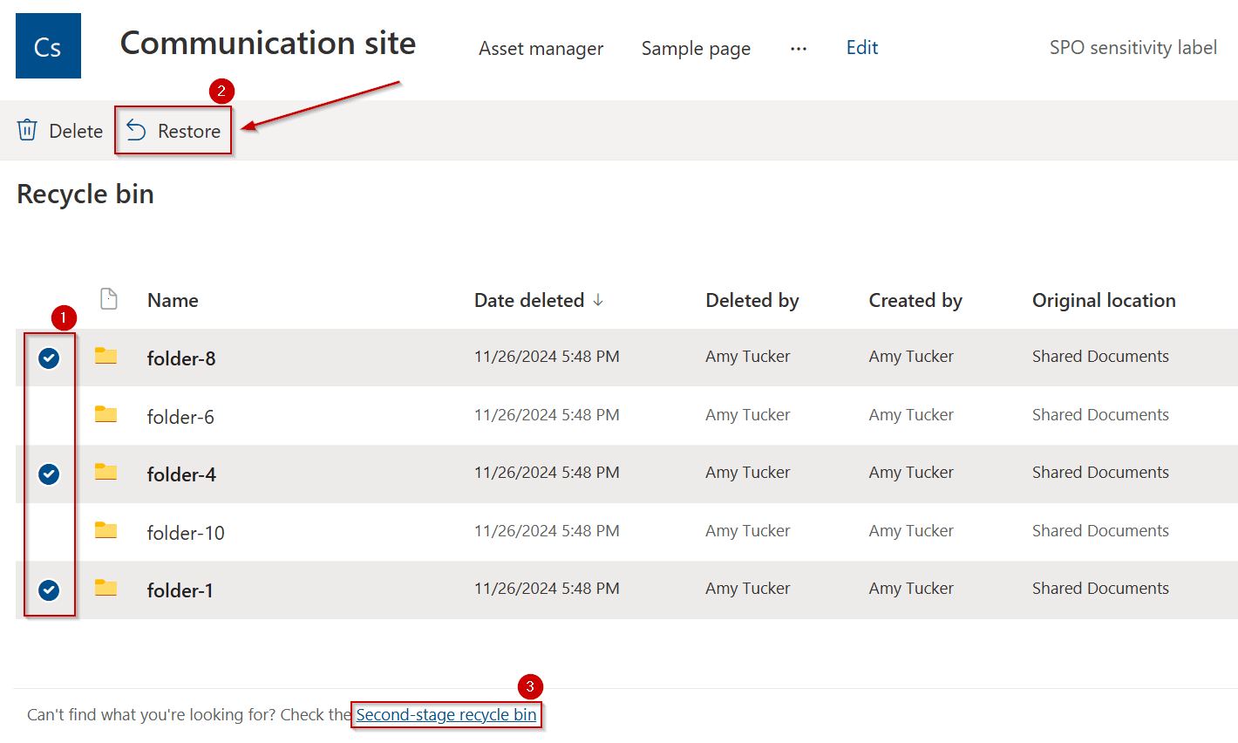Select the folder-6 row for restoring
This screenshot has width=1238, height=743.
49,416
